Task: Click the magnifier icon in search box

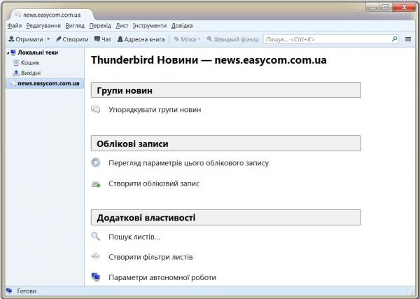Action: pos(394,39)
